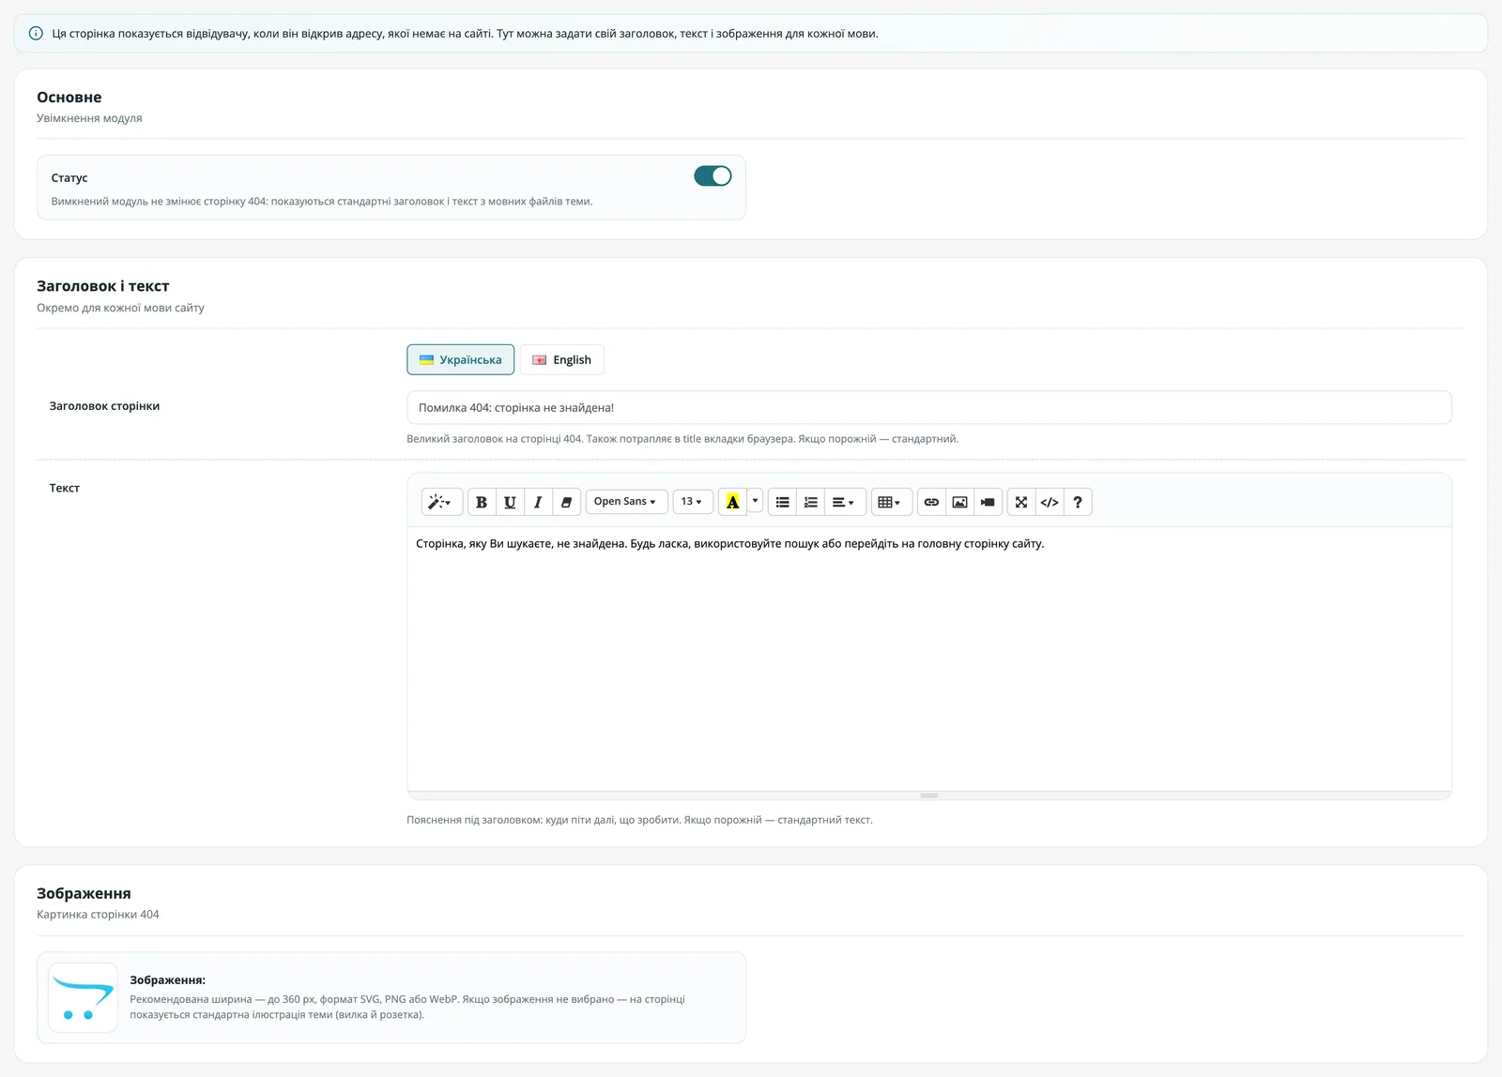This screenshot has height=1077, width=1502.
Task: Select the English language tab
Action: 561,359
